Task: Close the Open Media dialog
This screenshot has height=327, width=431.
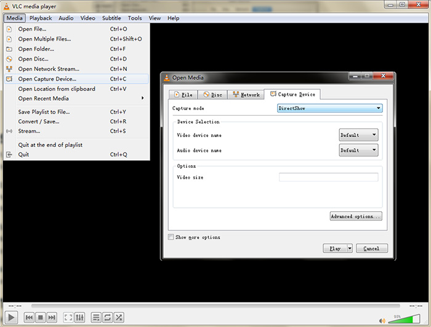Action: [384, 76]
